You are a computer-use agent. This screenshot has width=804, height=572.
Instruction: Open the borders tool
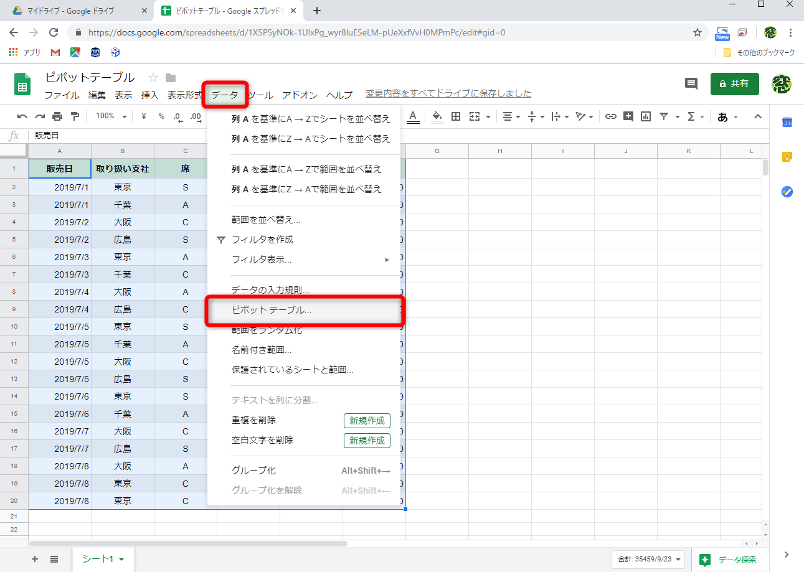[456, 116]
